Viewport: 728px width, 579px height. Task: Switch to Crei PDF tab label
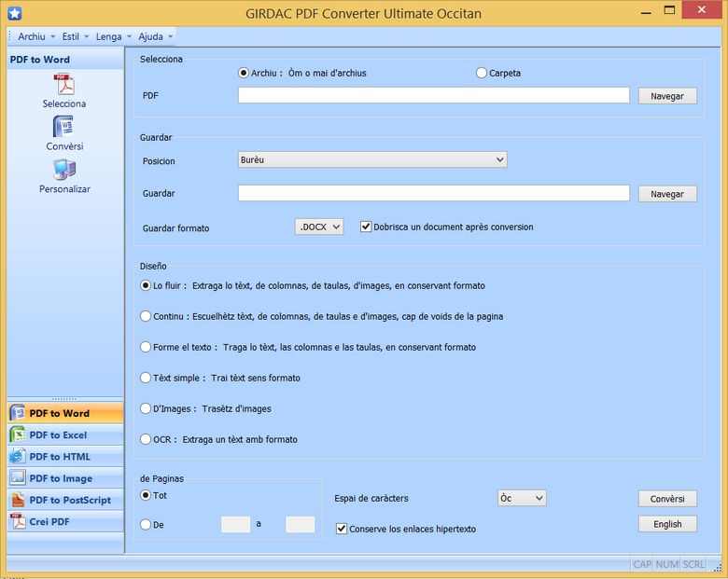pos(49,521)
